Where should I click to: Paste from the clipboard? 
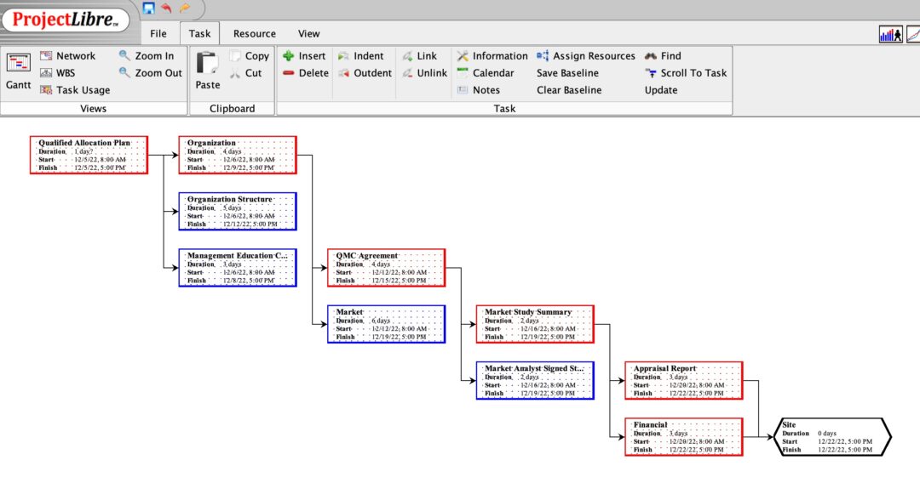point(208,71)
